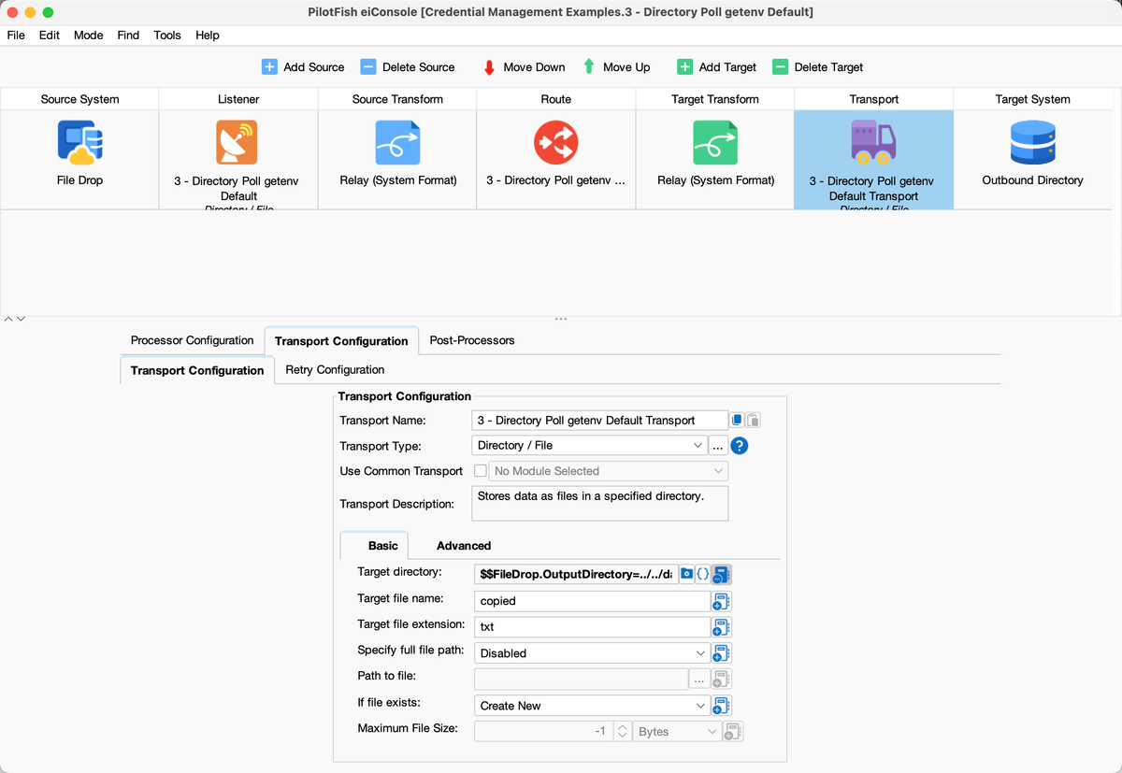Open the Edit menu
Screen dimensions: 1122x773
point(50,35)
